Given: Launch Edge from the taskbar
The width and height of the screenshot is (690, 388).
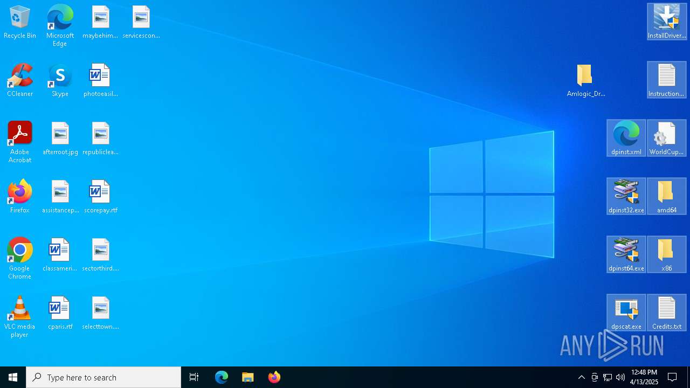Looking at the screenshot, I should point(222,377).
